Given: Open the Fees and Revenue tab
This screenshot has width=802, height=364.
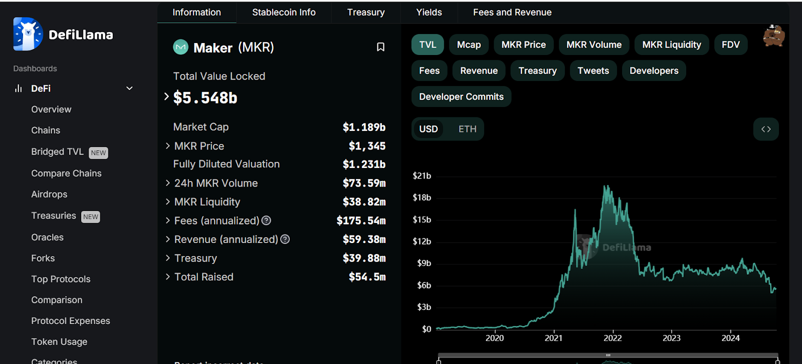Looking at the screenshot, I should tap(512, 12).
